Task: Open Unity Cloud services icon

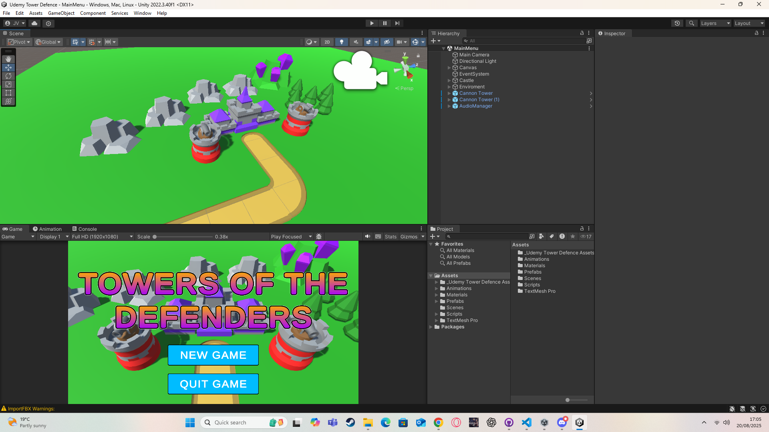Action: pos(34,23)
